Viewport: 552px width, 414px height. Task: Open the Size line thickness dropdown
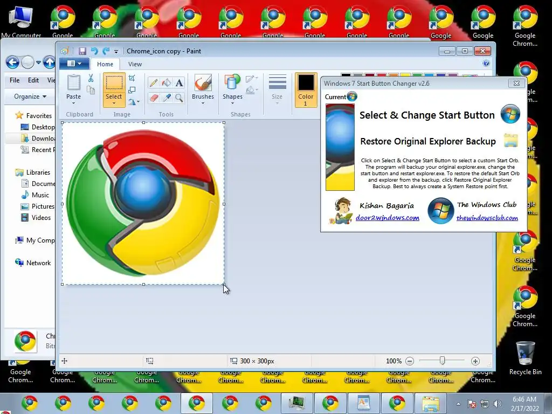click(277, 89)
